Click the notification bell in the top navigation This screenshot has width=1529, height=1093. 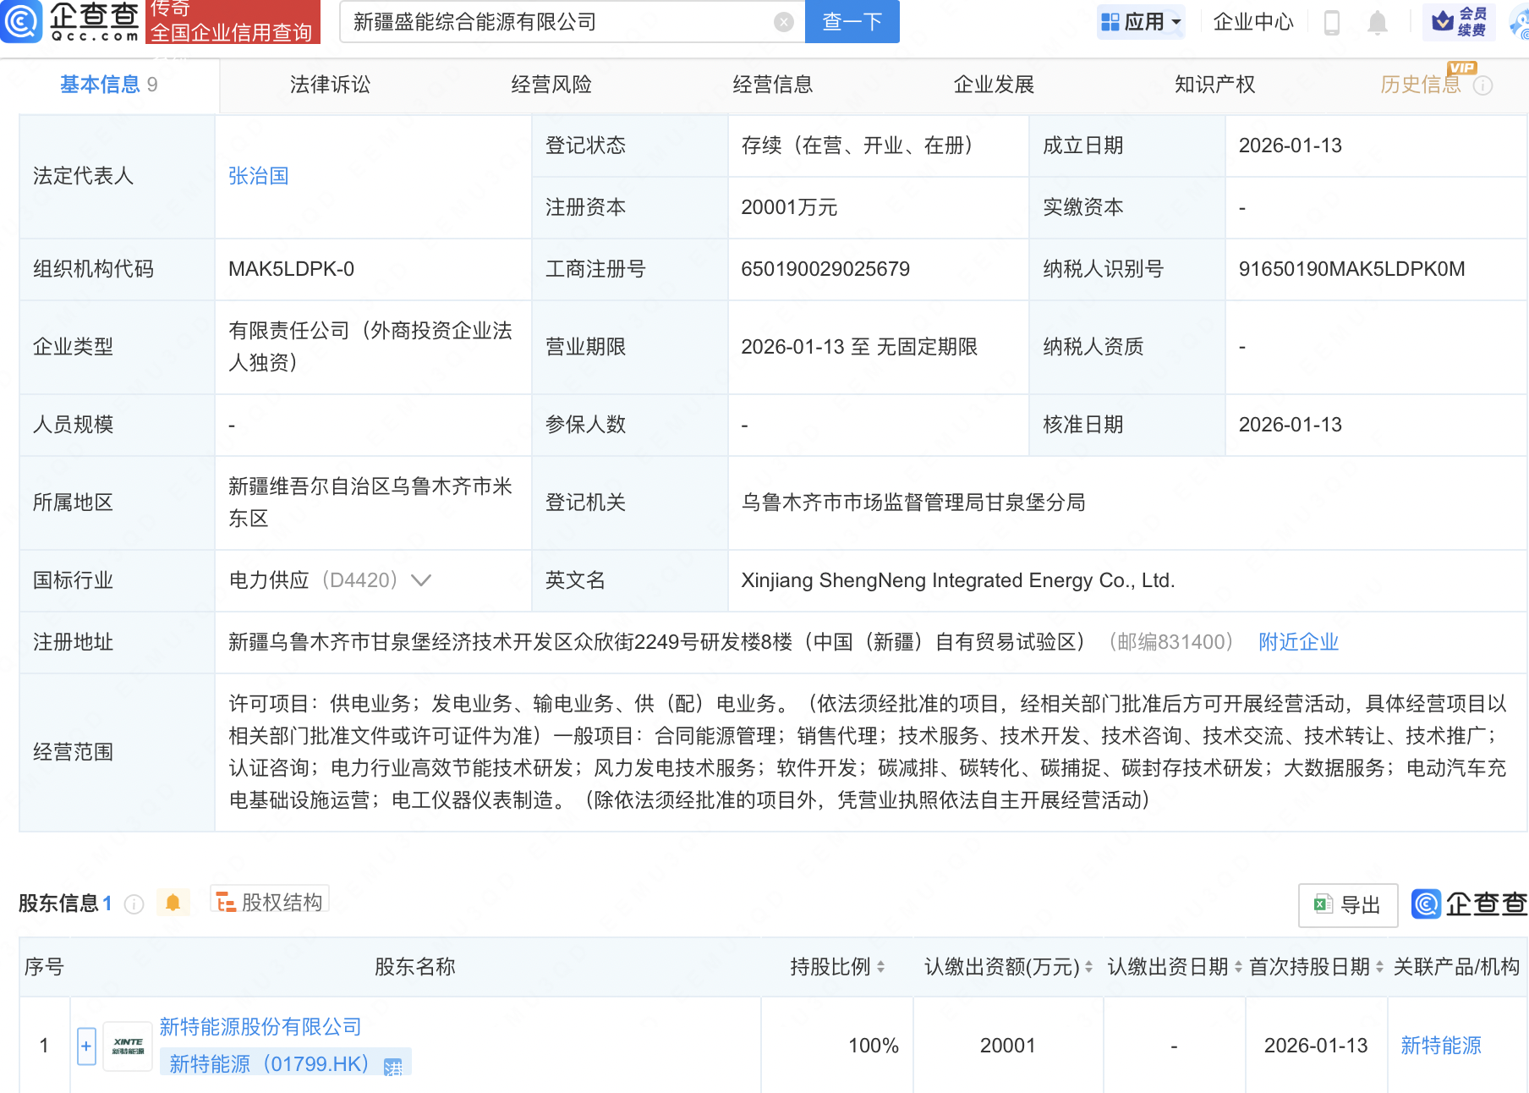[1377, 23]
